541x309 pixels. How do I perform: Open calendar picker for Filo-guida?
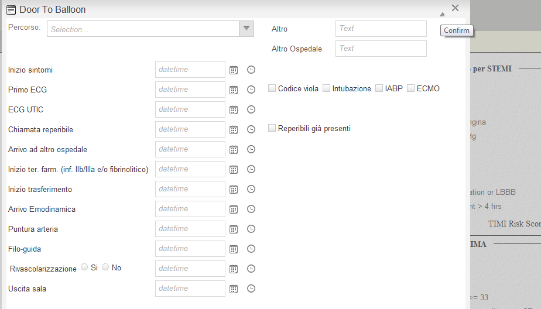234,249
